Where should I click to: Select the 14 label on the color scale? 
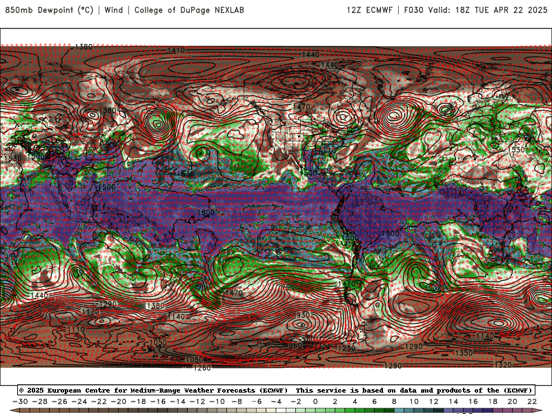point(453,402)
